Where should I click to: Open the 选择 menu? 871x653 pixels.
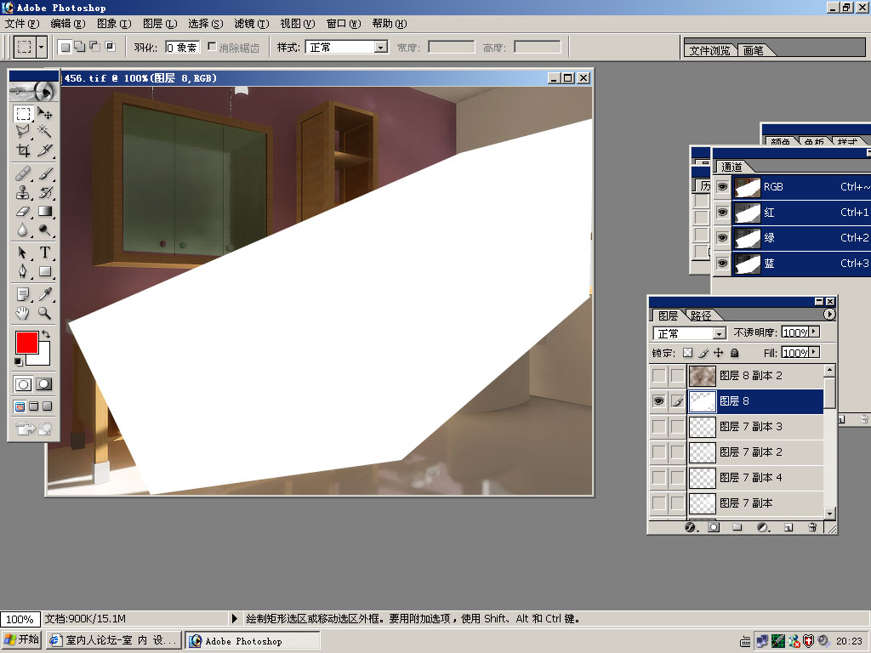coord(206,23)
